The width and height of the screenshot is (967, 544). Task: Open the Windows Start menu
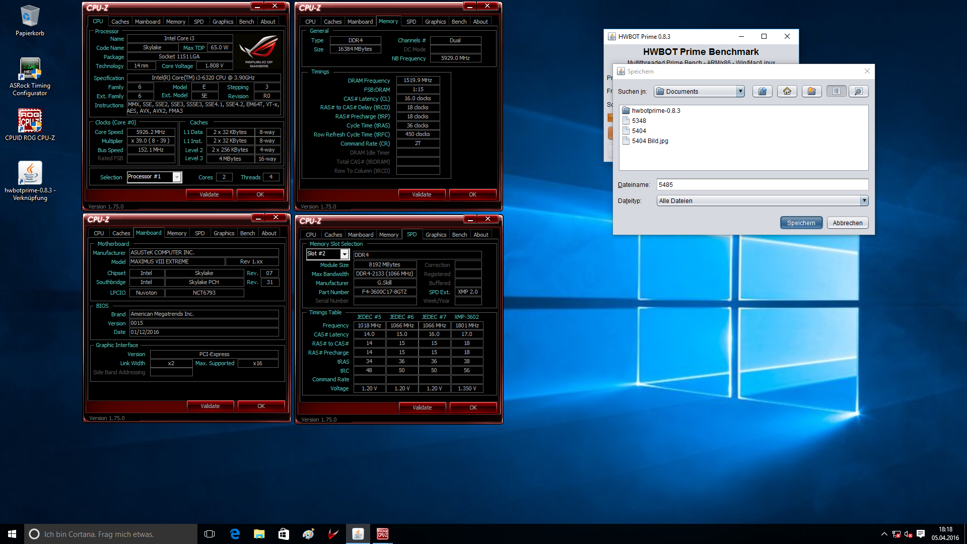[x=12, y=534]
